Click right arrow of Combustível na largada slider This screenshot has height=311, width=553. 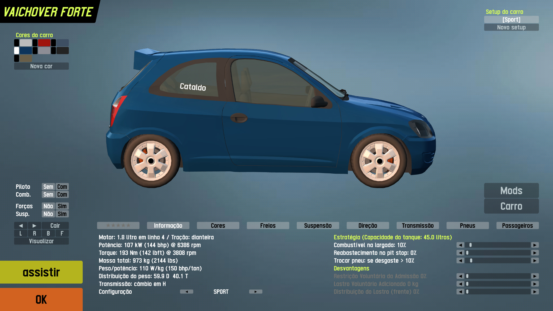(535, 245)
